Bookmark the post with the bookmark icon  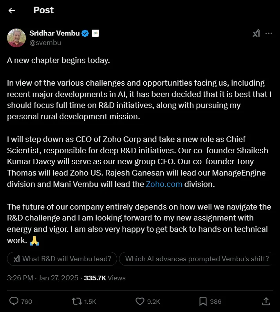203,301
